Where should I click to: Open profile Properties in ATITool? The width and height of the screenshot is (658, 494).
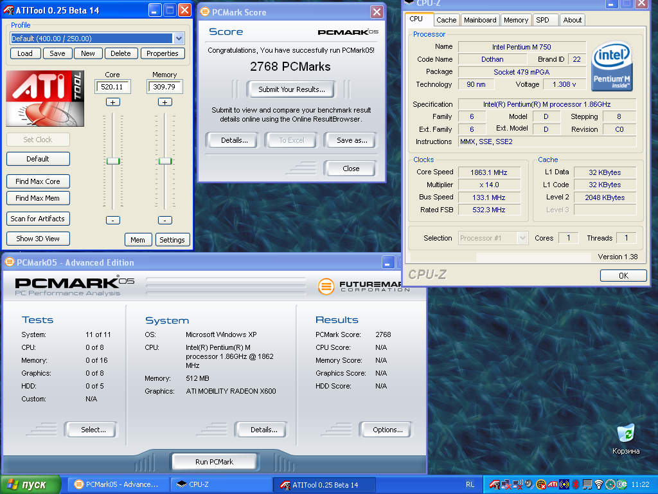click(163, 53)
